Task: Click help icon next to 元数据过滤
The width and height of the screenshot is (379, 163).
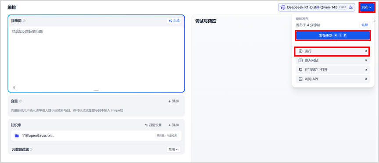Action: [x=31, y=149]
